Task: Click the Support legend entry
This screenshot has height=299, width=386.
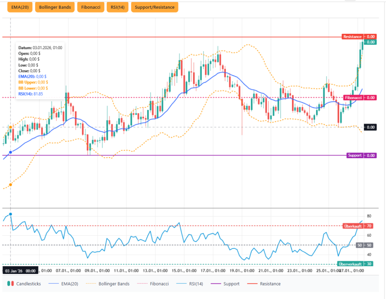Action: [x=230, y=284]
